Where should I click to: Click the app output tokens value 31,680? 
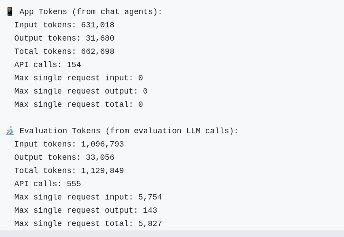[100, 38]
